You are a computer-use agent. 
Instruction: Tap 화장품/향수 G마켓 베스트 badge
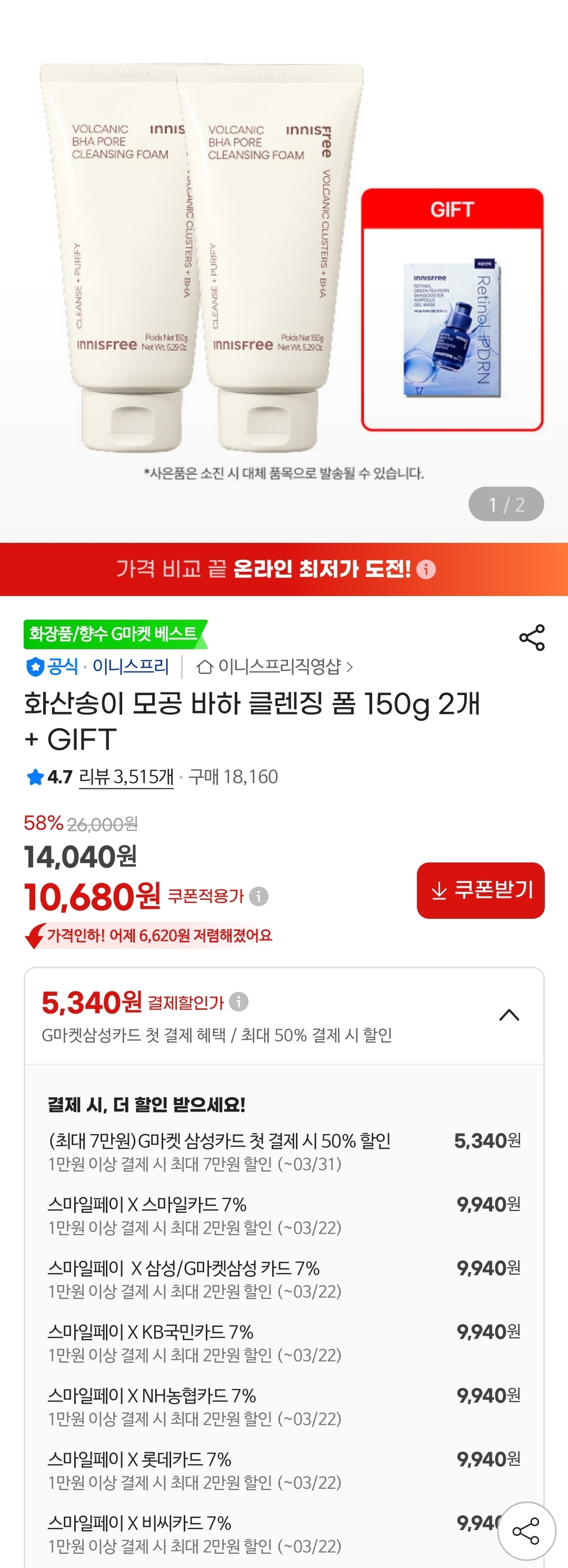[113, 634]
